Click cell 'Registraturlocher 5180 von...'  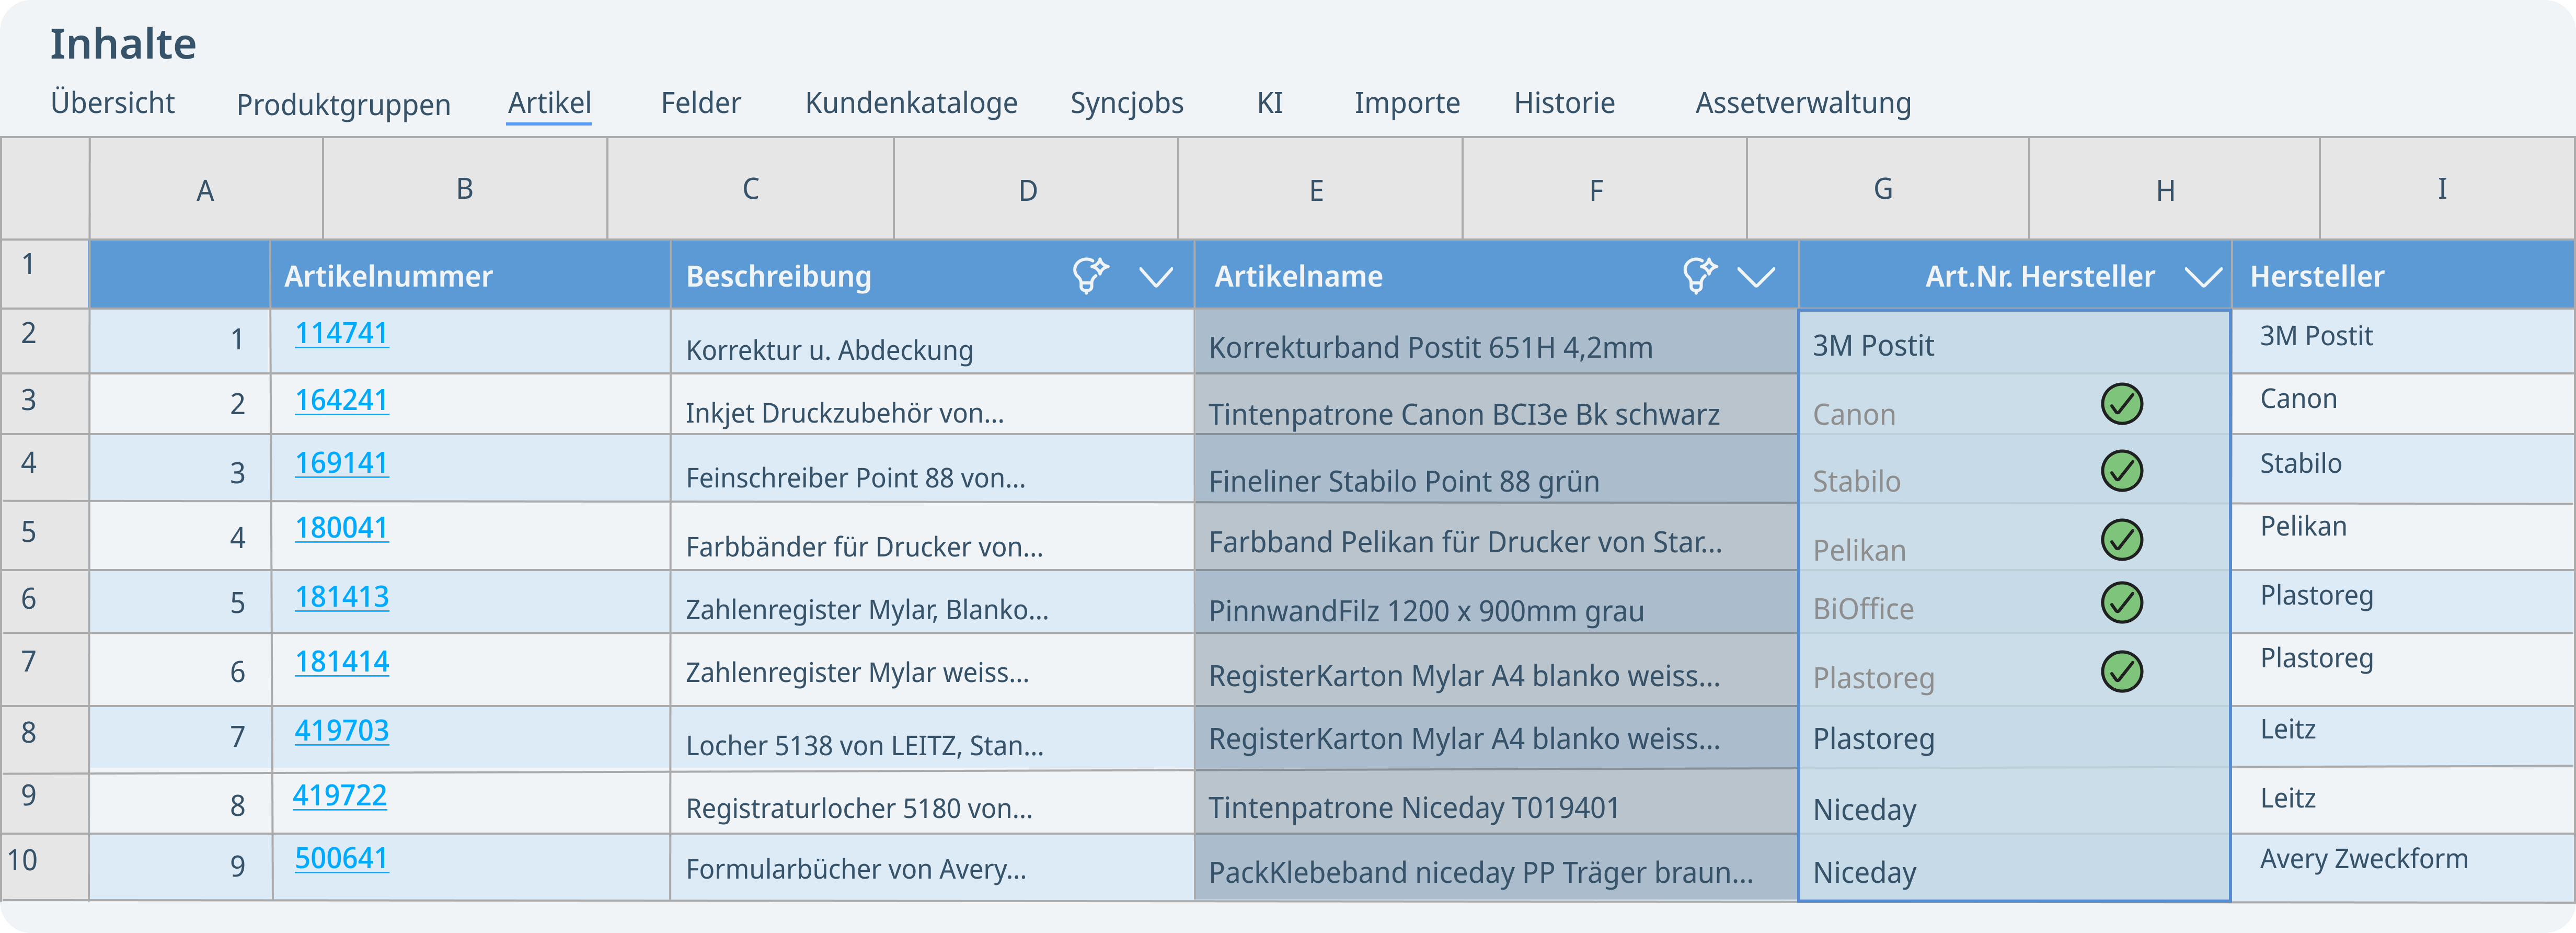[931, 803]
